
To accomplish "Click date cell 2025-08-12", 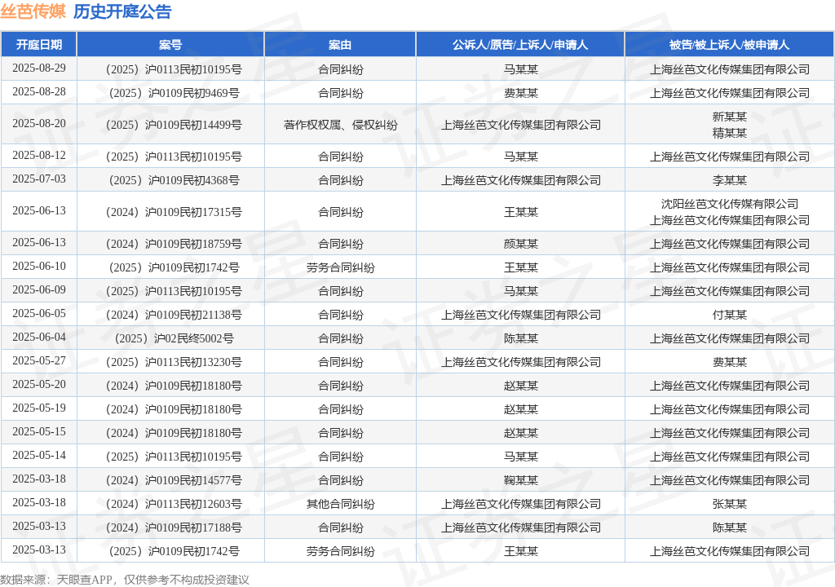I will pyautogui.click(x=39, y=156).
